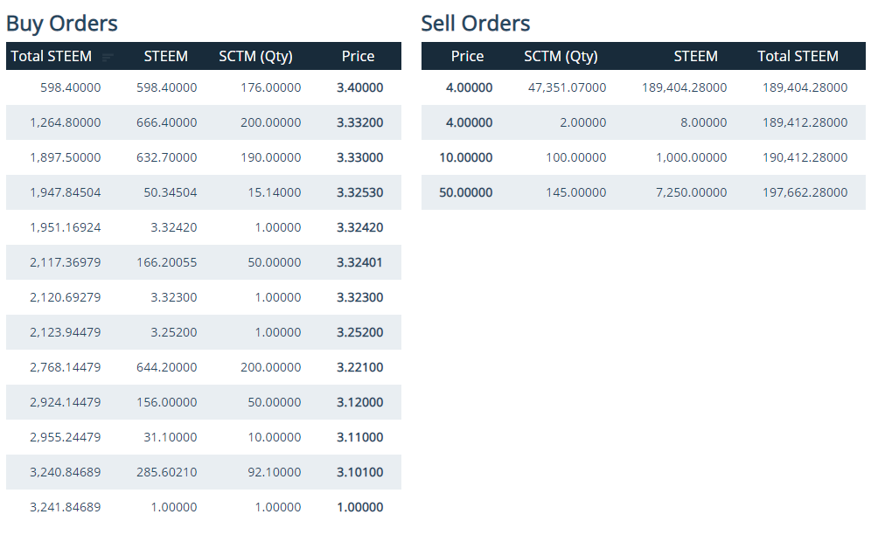This screenshot has height=535, width=885.
Task: Click the total 2,924.14479
Action: coord(66,402)
